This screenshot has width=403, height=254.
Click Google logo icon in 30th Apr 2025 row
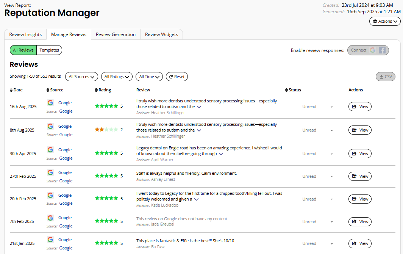50,149
